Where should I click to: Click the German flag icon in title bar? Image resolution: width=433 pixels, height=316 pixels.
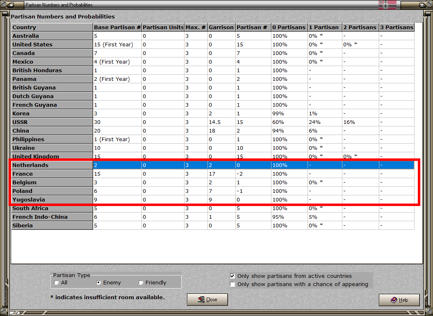[x=387, y=5]
